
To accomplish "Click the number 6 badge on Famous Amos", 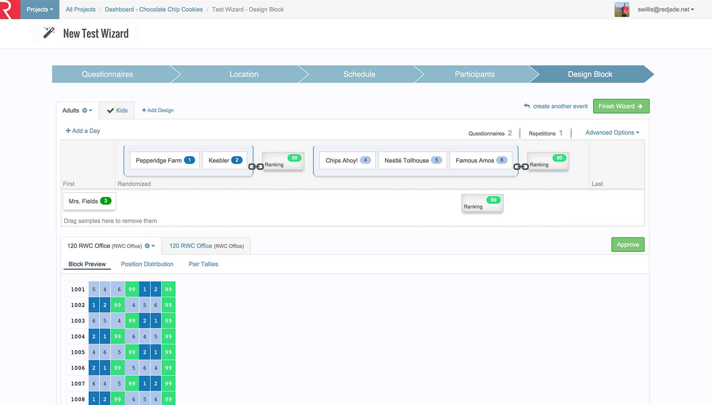I will pos(502,160).
